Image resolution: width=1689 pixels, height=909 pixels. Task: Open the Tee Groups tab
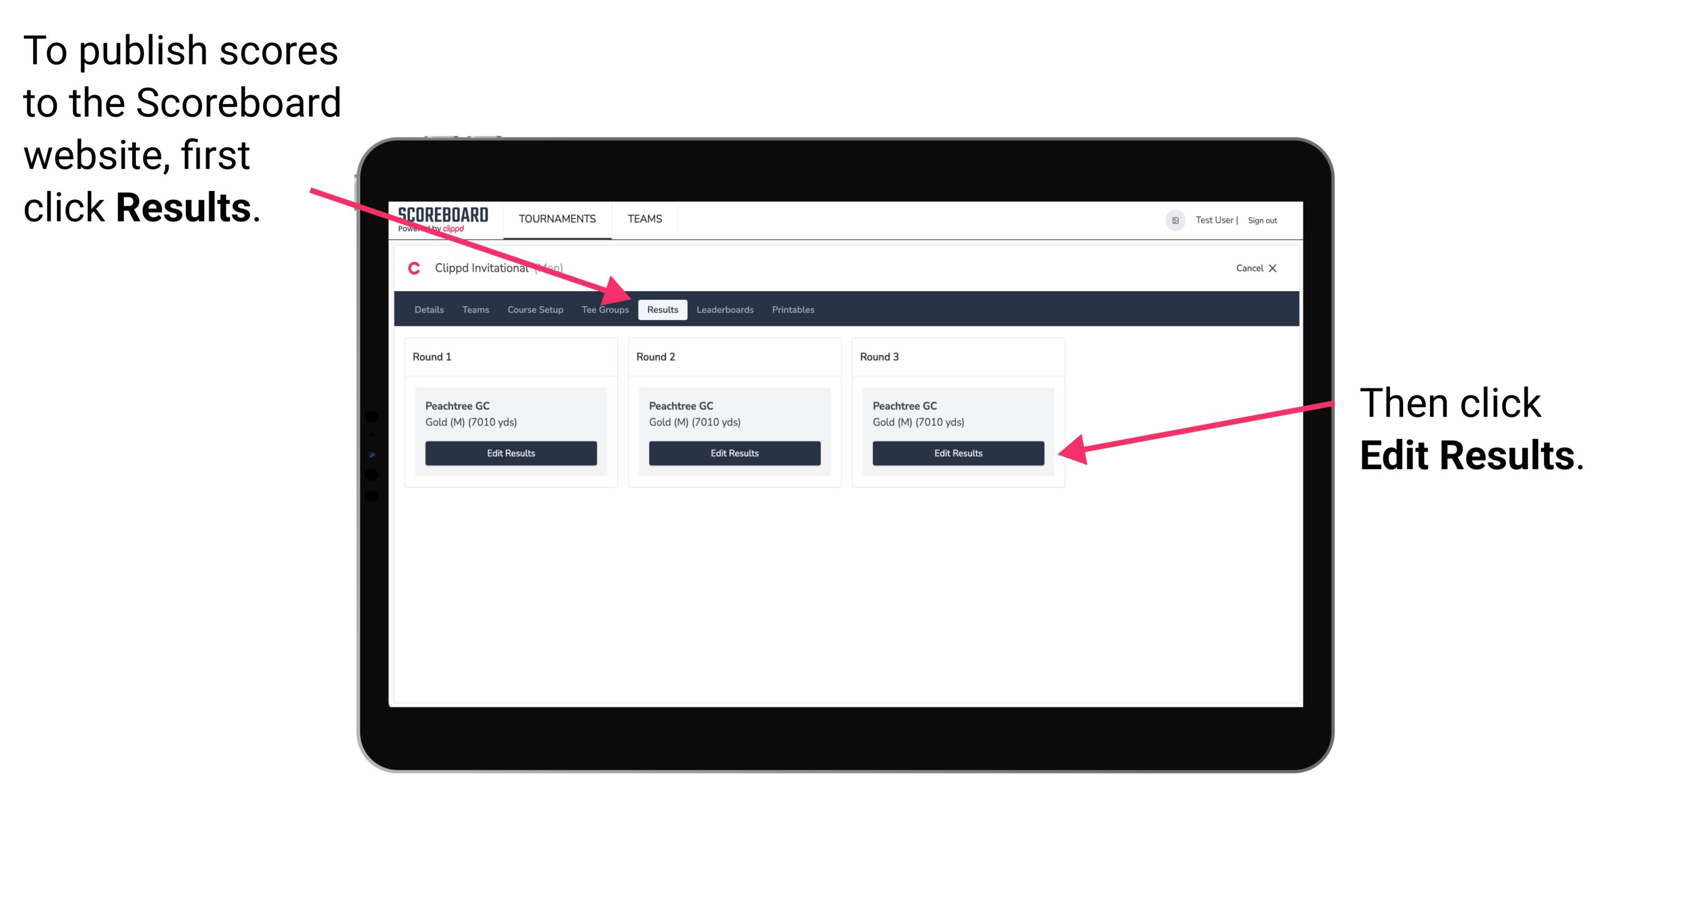(604, 309)
